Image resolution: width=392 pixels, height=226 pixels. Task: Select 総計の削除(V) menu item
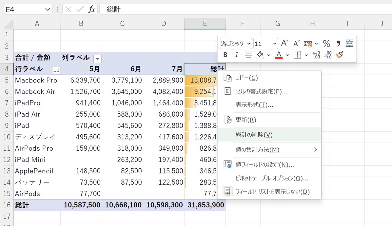click(x=269, y=135)
